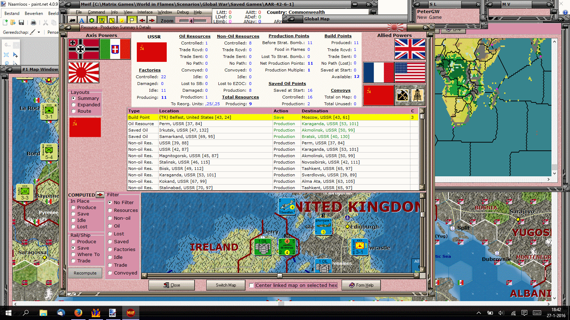The width and height of the screenshot is (570, 320).
Task: Open File Explorer from the taskbar
Action: click(43, 313)
